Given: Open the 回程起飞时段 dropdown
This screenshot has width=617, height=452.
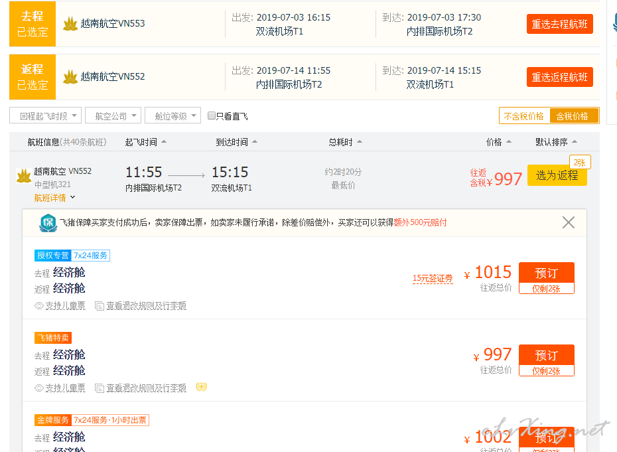Looking at the screenshot, I should (x=45, y=115).
